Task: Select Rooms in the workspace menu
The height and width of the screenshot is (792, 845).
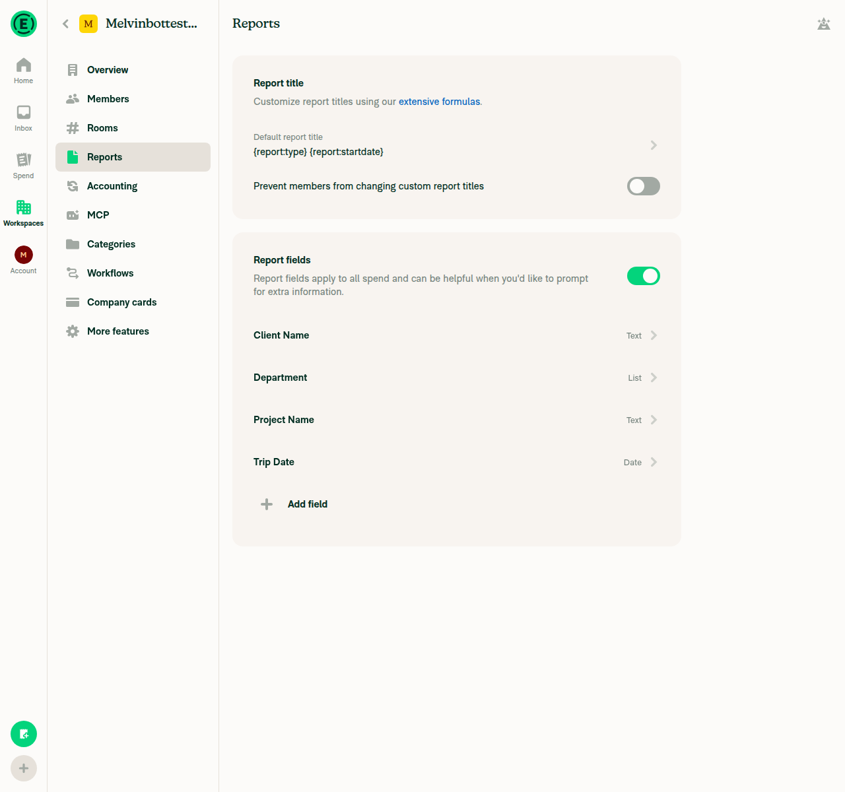Action: coord(133,128)
